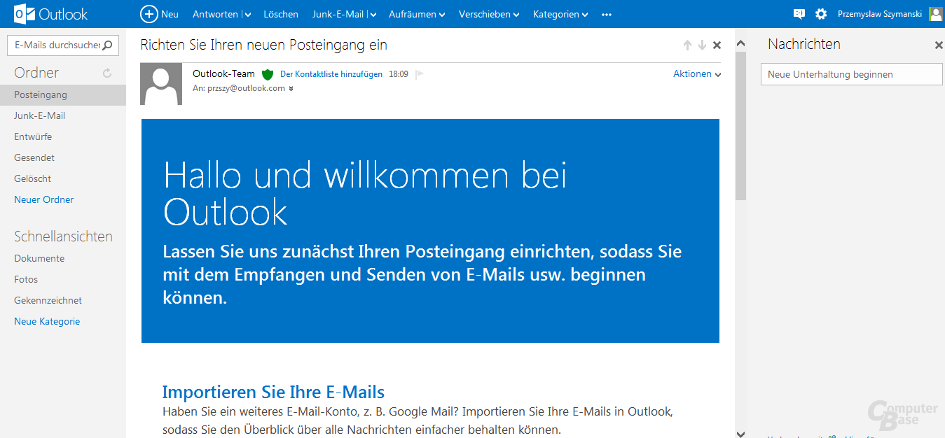Focus the Neue Unterhaltung beginnen field
The width and height of the screenshot is (945, 438).
(x=852, y=74)
